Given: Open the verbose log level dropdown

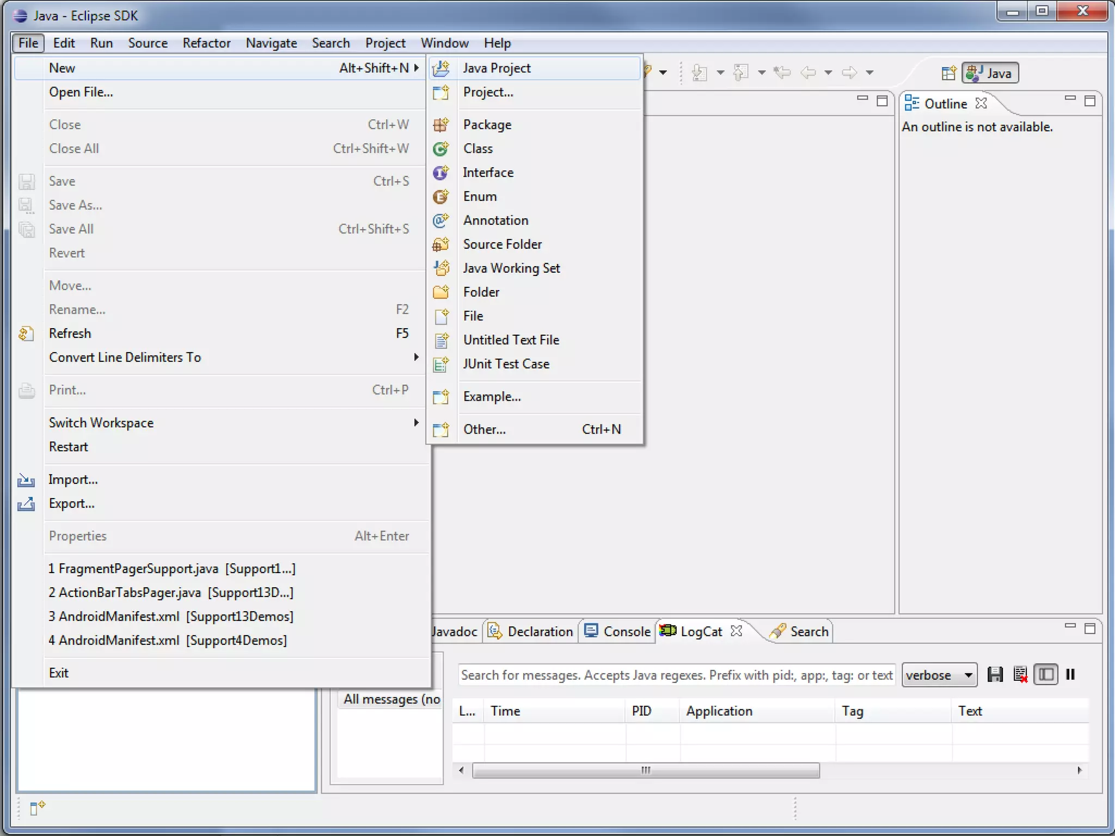Looking at the screenshot, I should [x=939, y=675].
